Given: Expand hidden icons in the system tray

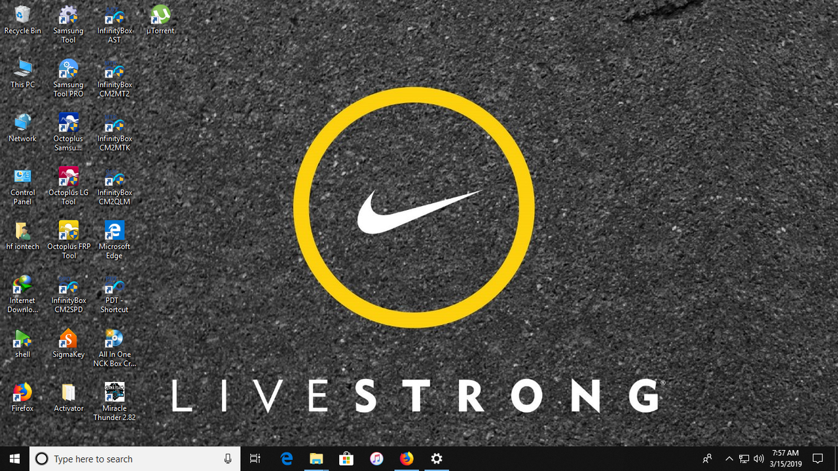Looking at the screenshot, I should pos(729,459).
